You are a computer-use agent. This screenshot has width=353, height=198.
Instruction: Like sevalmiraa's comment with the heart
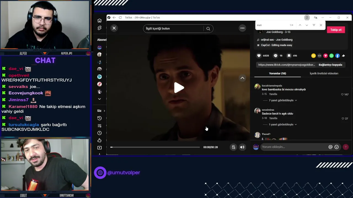point(343,119)
